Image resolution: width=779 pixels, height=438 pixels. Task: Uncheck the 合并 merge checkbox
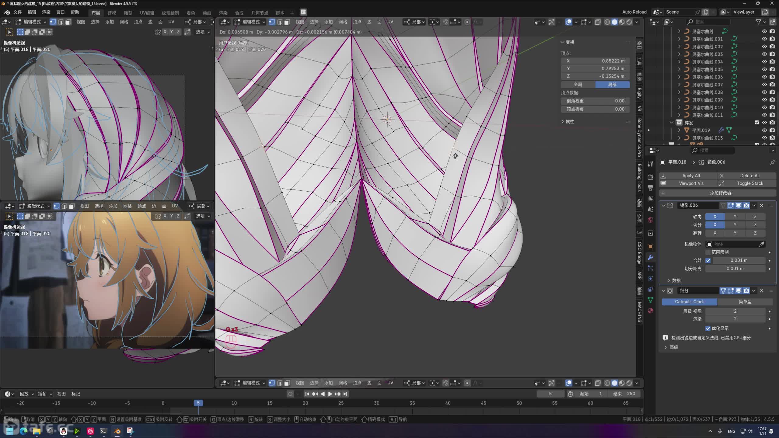pyautogui.click(x=708, y=260)
